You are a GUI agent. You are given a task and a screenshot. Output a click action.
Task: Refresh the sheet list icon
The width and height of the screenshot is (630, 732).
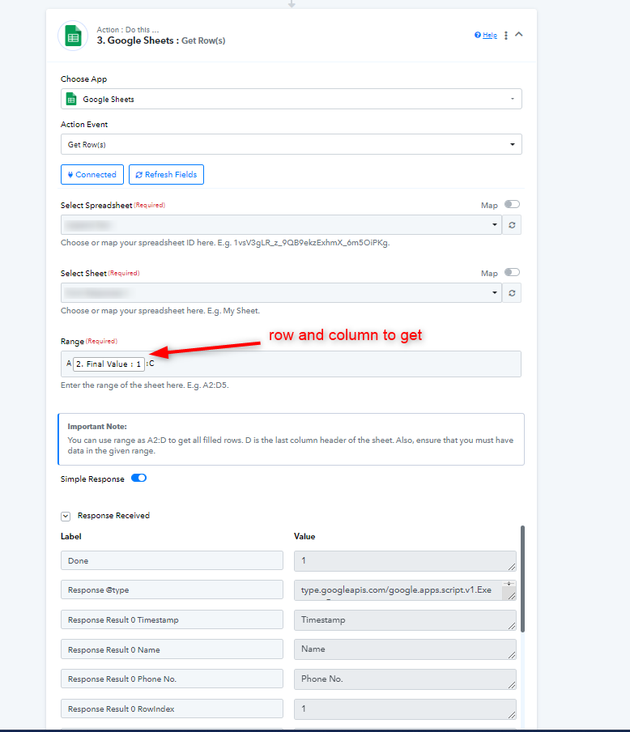[512, 293]
